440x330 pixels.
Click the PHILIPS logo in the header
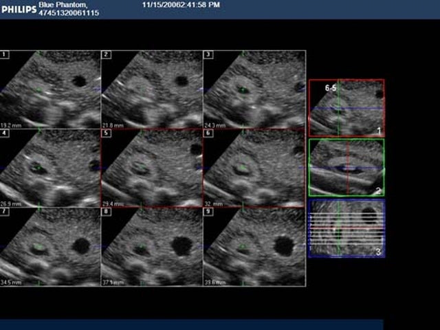click(x=19, y=9)
